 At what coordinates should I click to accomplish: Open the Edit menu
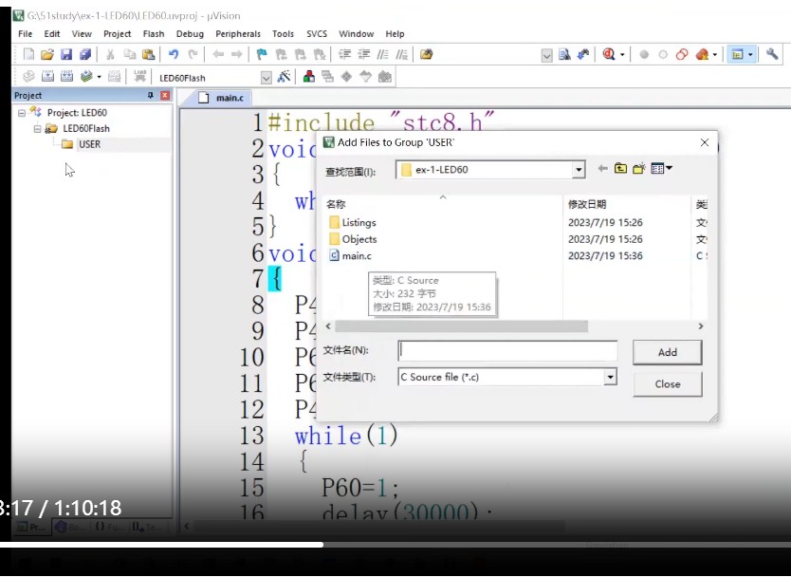[x=52, y=34]
